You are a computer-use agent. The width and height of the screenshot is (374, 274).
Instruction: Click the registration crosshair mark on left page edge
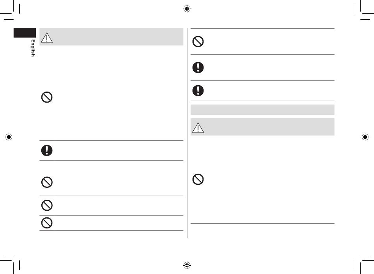(9, 137)
